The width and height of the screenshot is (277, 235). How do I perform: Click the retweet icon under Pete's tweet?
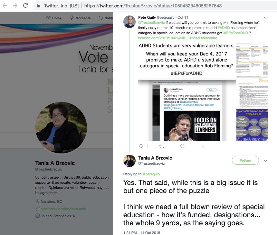pyautogui.click(x=162, y=146)
